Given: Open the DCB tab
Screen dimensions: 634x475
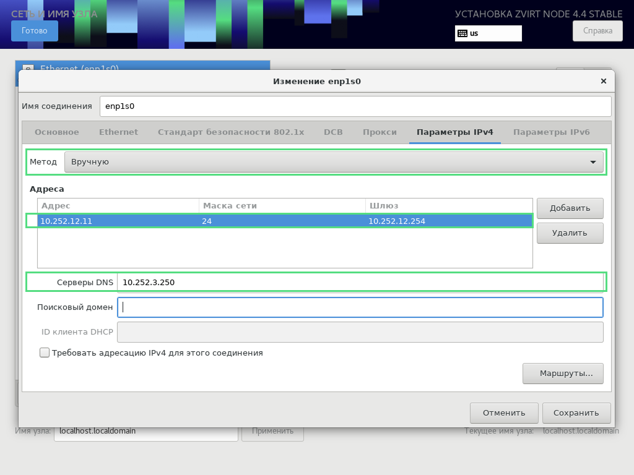Looking at the screenshot, I should coord(333,132).
